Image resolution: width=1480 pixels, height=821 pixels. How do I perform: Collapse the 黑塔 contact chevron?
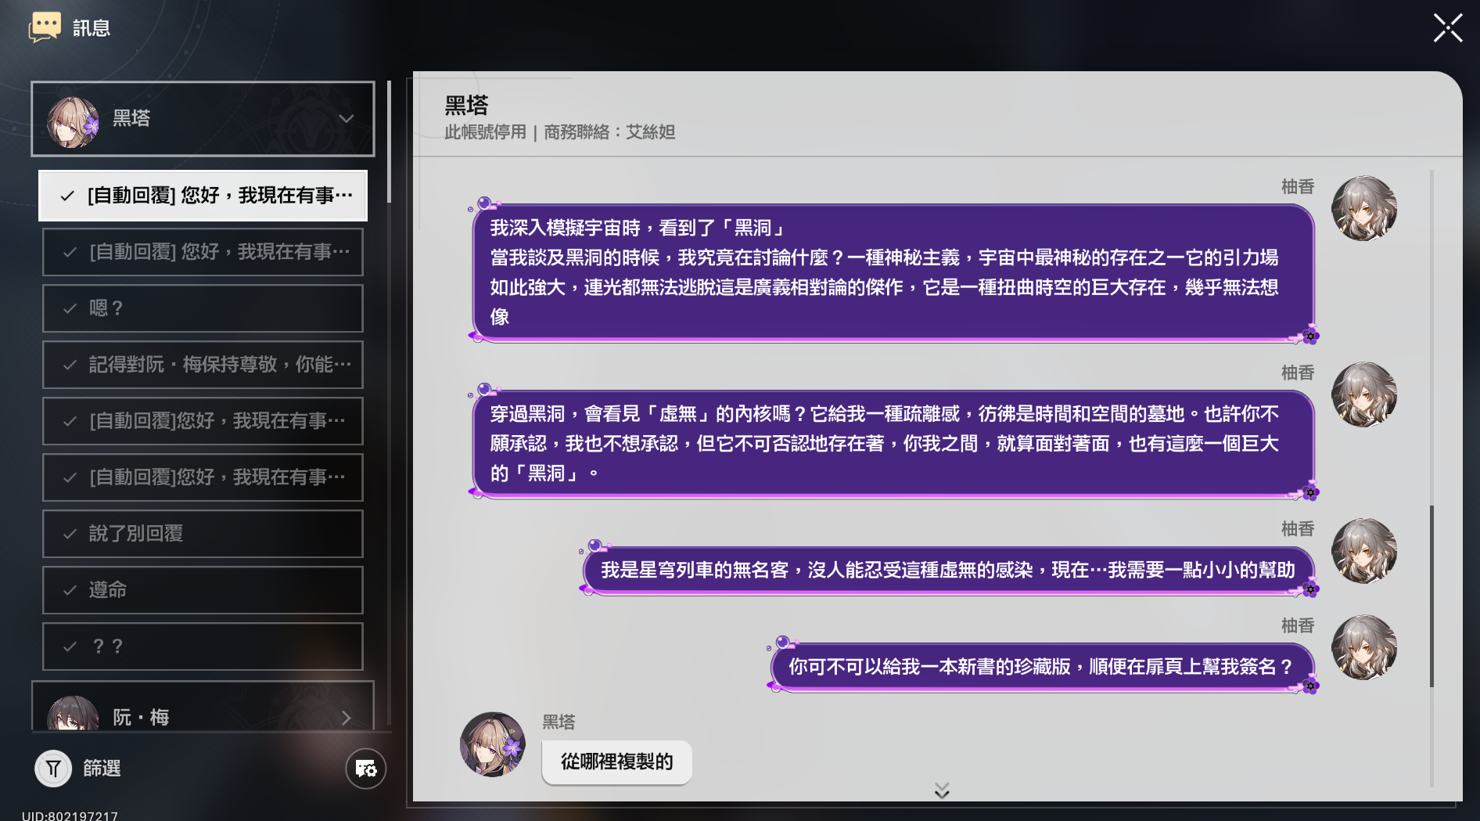(347, 118)
